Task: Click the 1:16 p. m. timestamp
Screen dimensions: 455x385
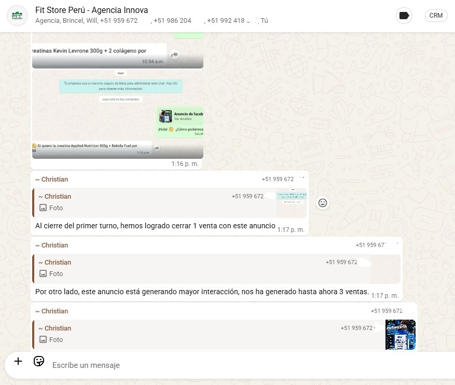Action: point(185,164)
